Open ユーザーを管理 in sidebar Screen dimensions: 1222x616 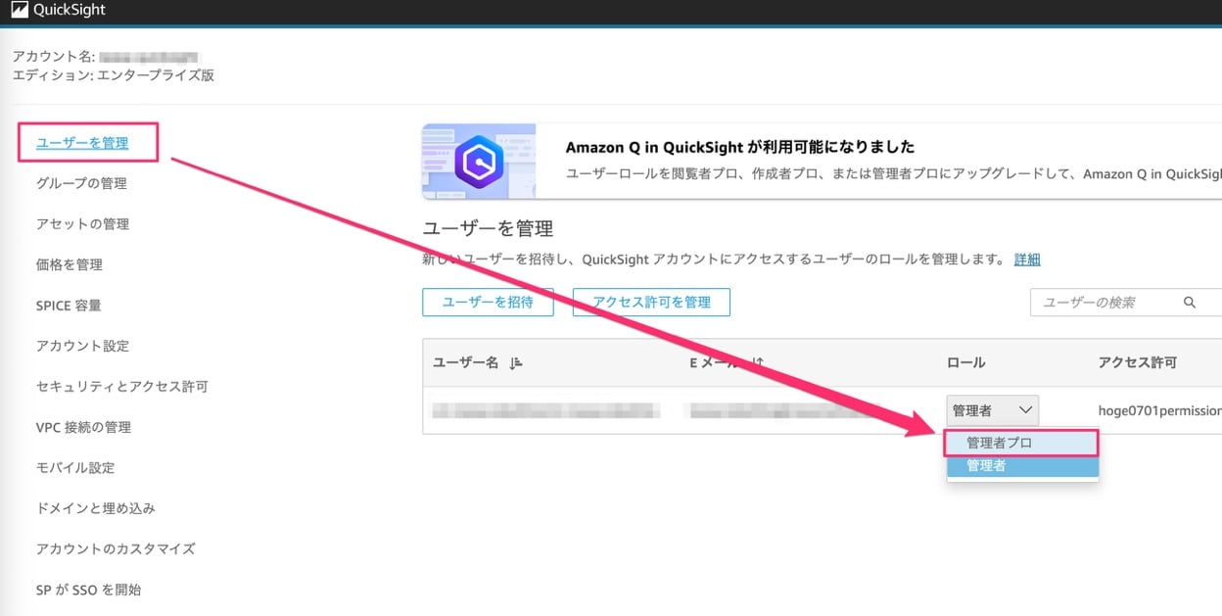pyautogui.click(x=82, y=143)
